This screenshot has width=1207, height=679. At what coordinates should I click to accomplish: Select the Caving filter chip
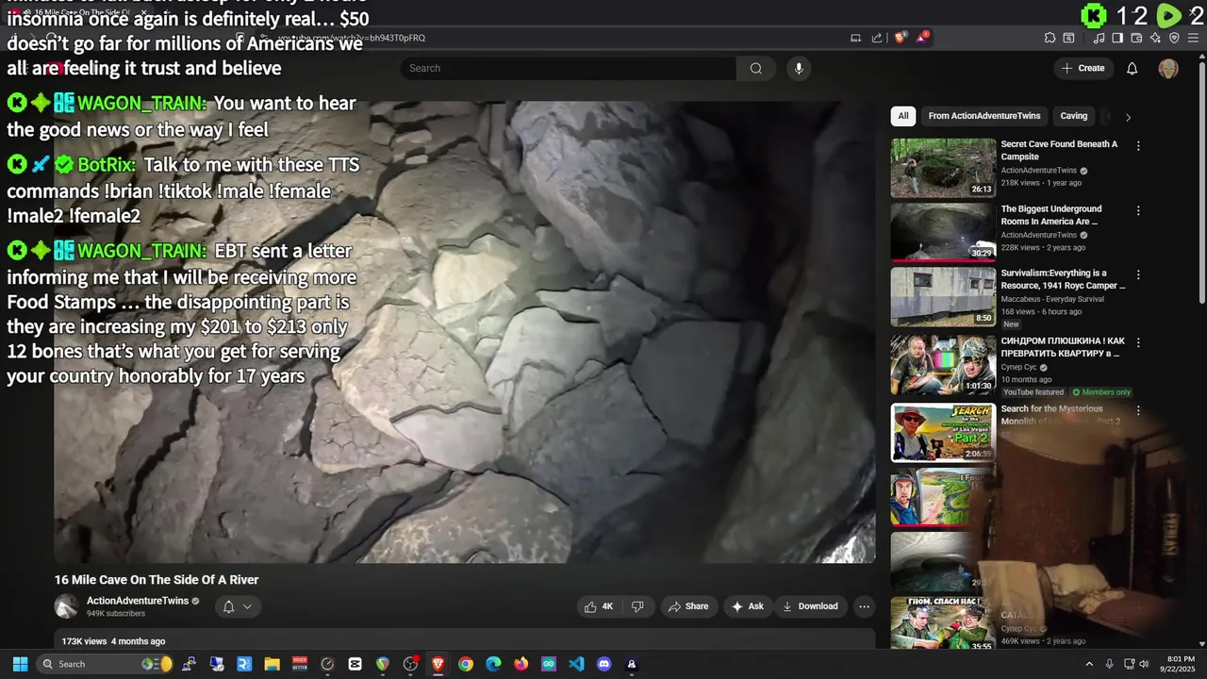[x=1074, y=116]
